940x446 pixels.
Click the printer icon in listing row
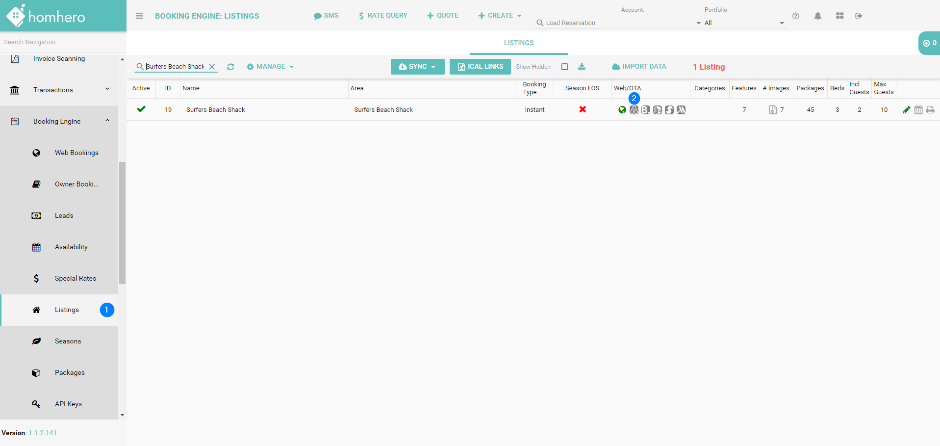pyautogui.click(x=930, y=110)
